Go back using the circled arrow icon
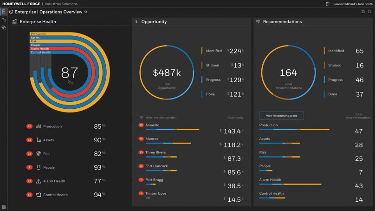The width and height of the screenshot is (375, 211). 11,12
